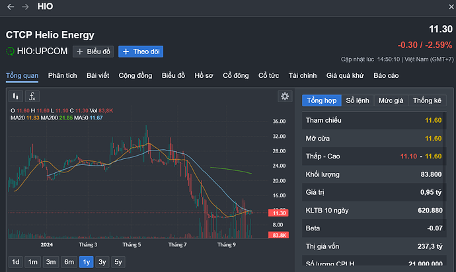Viewport: 456px width, 272px height.
Task: Set chart range to 3m
Action: 51,262
